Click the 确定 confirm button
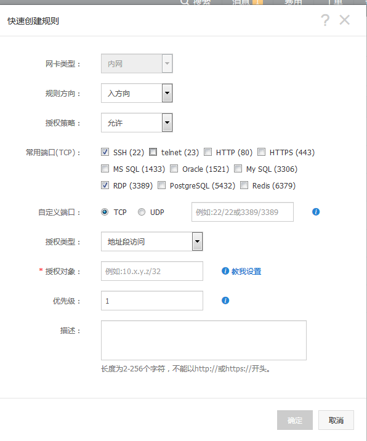The height and width of the screenshot is (441, 367). (295, 420)
